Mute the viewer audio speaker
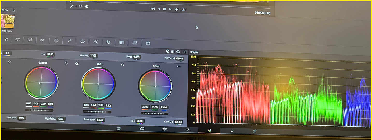 click(x=86, y=6)
